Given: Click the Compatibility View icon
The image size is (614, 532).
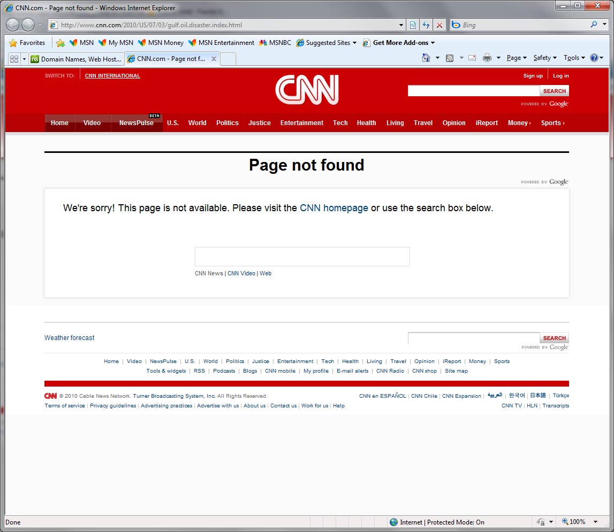Looking at the screenshot, I should pos(413,25).
